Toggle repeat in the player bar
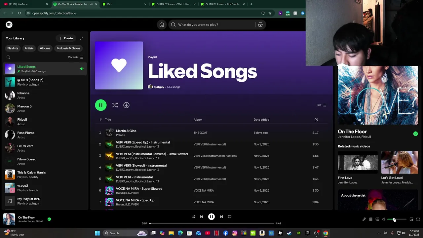Image resolution: width=423 pixels, height=238 pixels. pyautogui.click(x=230, y=217)
